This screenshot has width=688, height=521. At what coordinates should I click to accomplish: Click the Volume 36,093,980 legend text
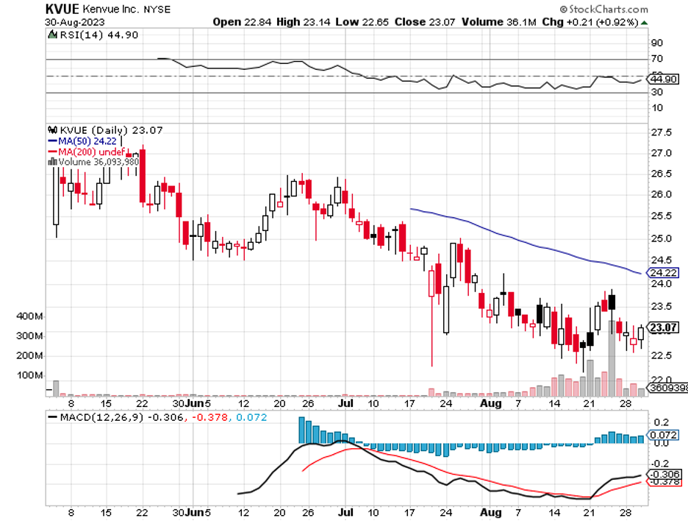98,162
